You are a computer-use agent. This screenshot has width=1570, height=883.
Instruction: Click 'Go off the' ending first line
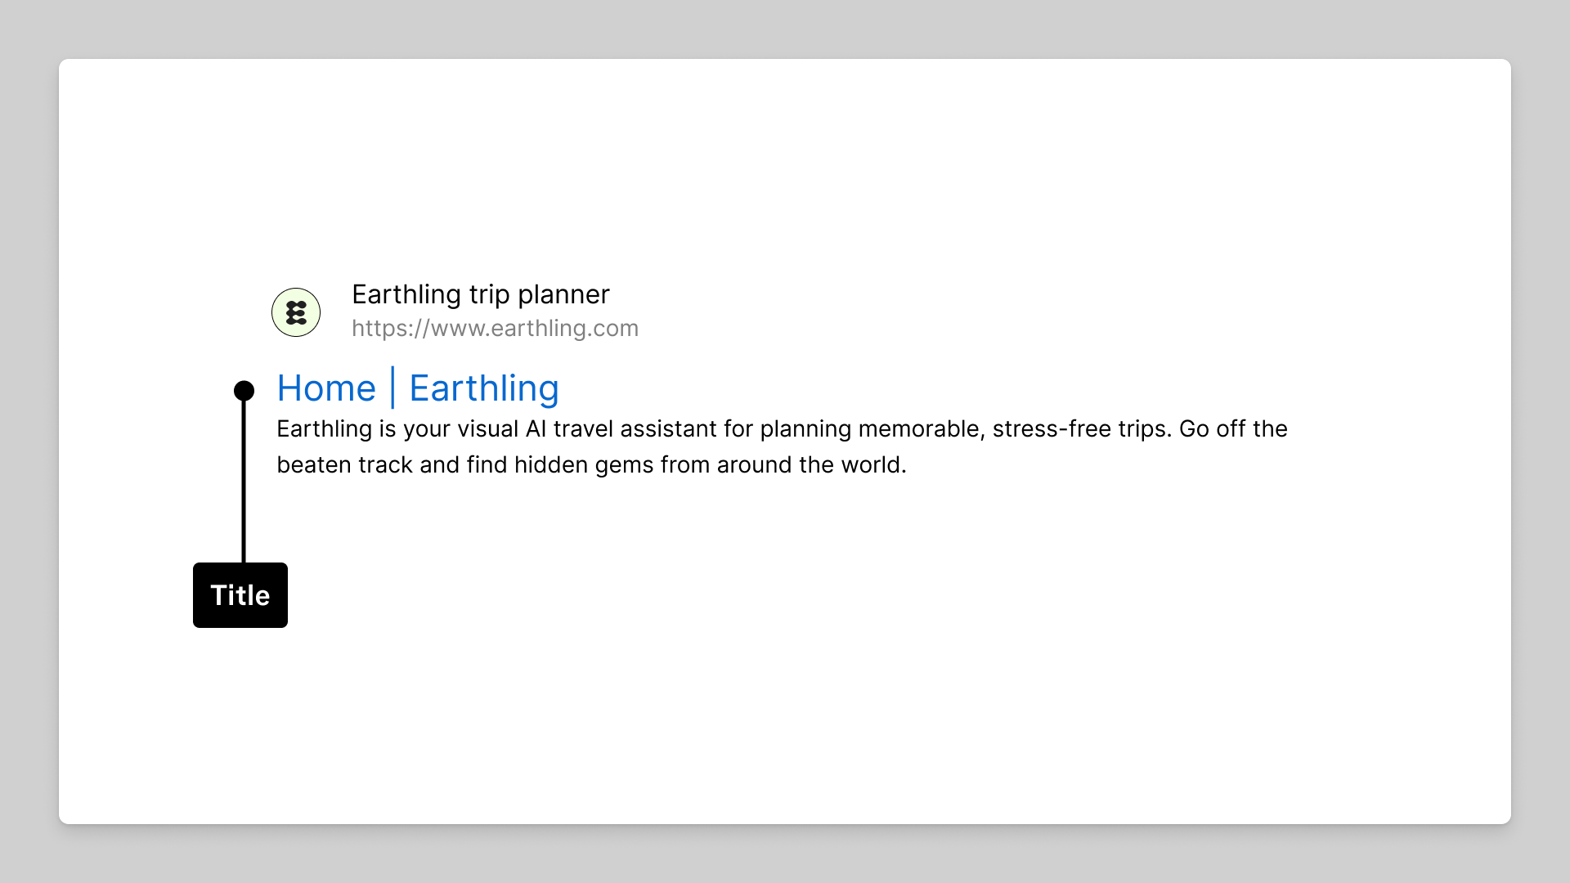[x=1233, y=429]
